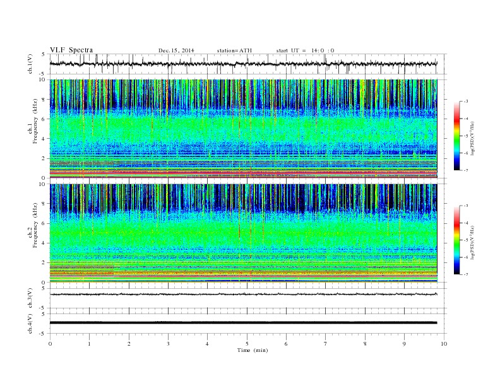The height and width of the screenshot is (386, 500).
Task: Click the 'VLF Spectra' title text
Action: pyautogui.click(x=71, y=50)
